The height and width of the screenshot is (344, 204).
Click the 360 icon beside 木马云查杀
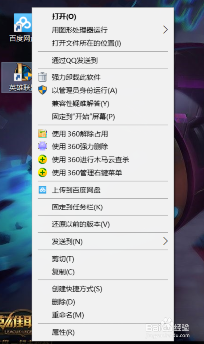(x=42, y=159)
